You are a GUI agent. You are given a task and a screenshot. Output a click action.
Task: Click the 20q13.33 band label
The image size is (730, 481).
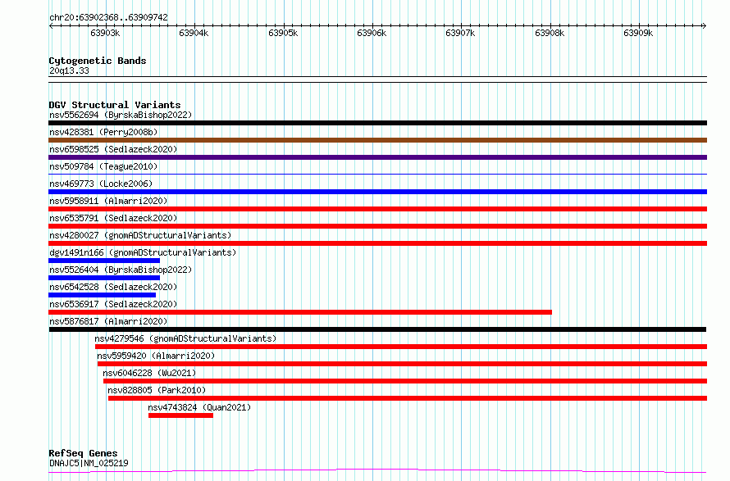69,70
